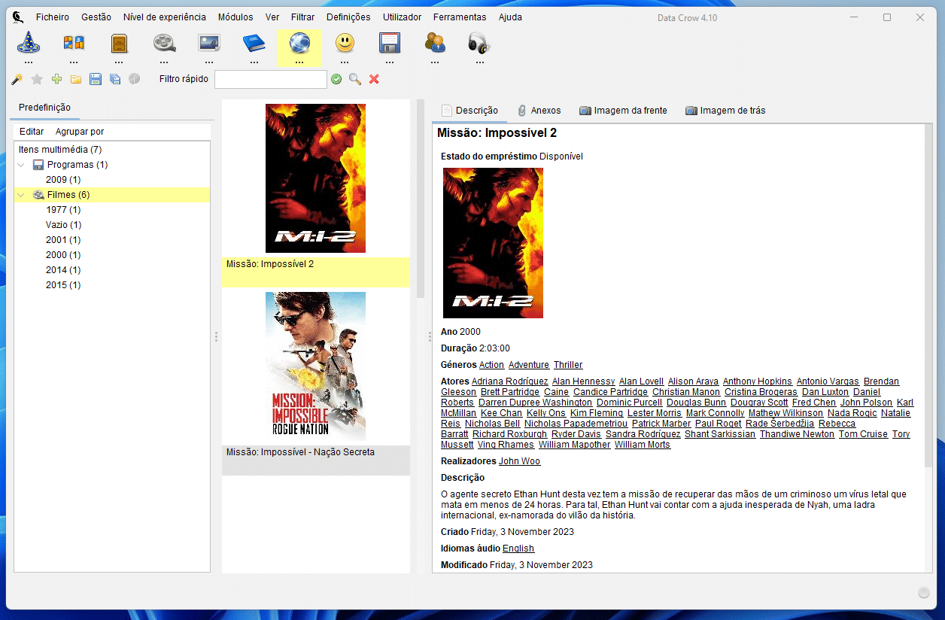Switch to the Imagem de trás tab
This screenshot has height=620, width=945.
(725, 111)
